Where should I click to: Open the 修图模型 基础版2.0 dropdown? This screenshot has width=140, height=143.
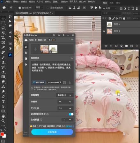pos(65,95)
